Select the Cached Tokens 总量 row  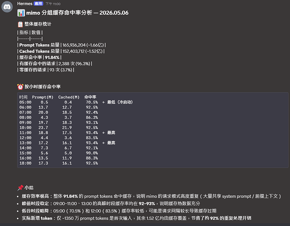61,51
